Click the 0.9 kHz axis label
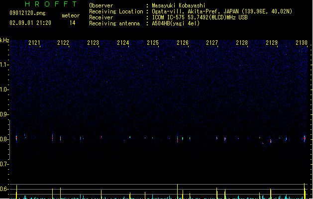 point(4,114)
